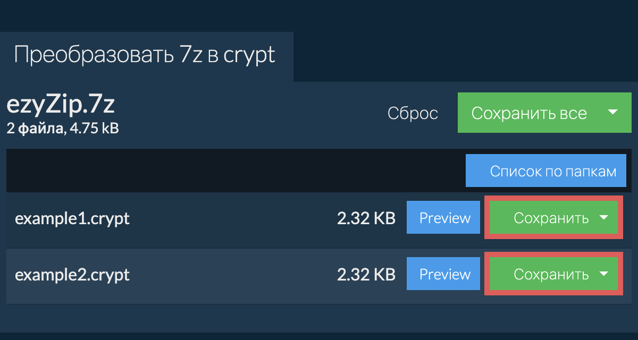Open the Сохранить все dropdown arrow
The width and height of the screenshot is (638, 340).
[x=612, y=113]
